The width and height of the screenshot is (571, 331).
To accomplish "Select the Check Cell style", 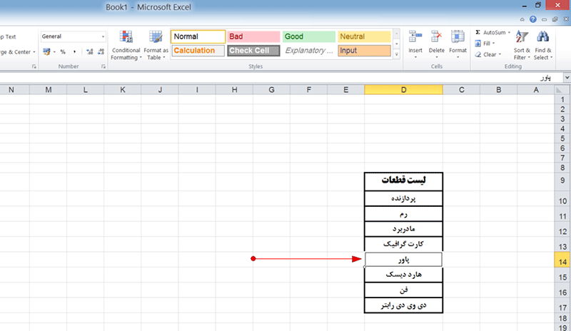I will click(253, 51).
